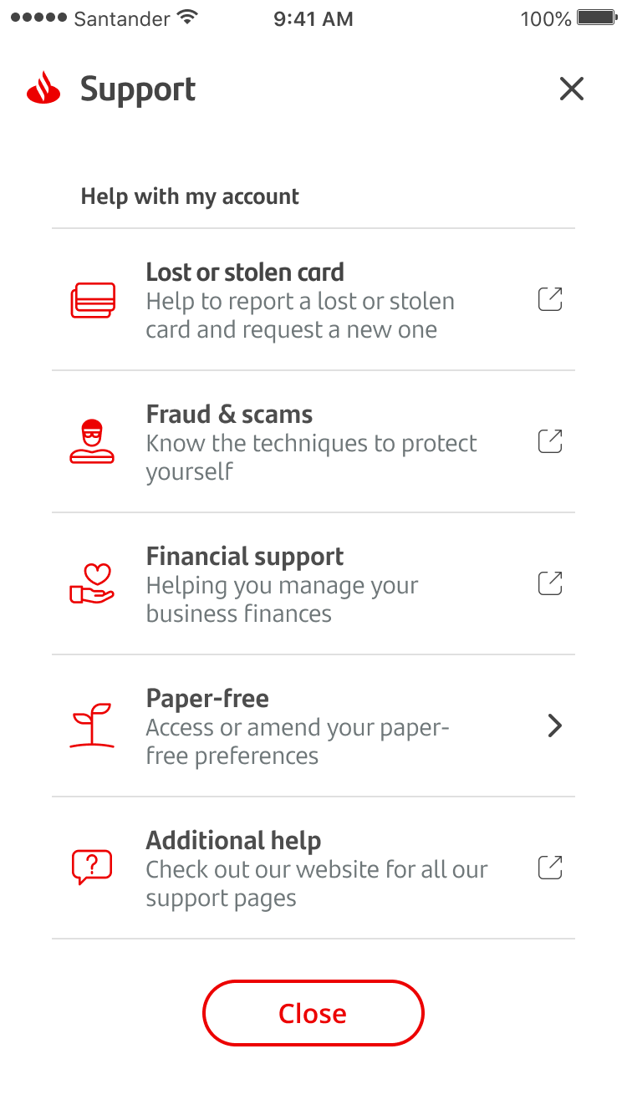Open external link for Financial support

pos(550,583)
